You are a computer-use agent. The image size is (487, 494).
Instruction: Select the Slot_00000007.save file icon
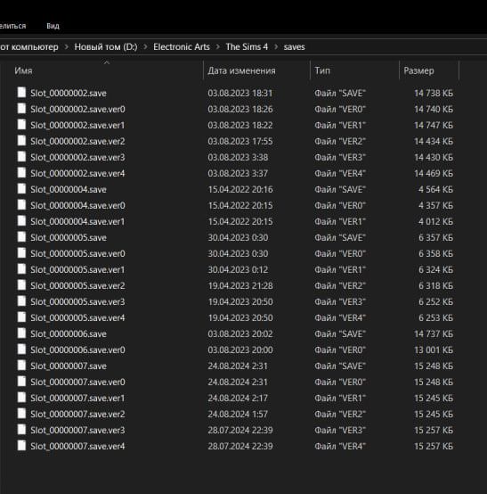[21, 366]
